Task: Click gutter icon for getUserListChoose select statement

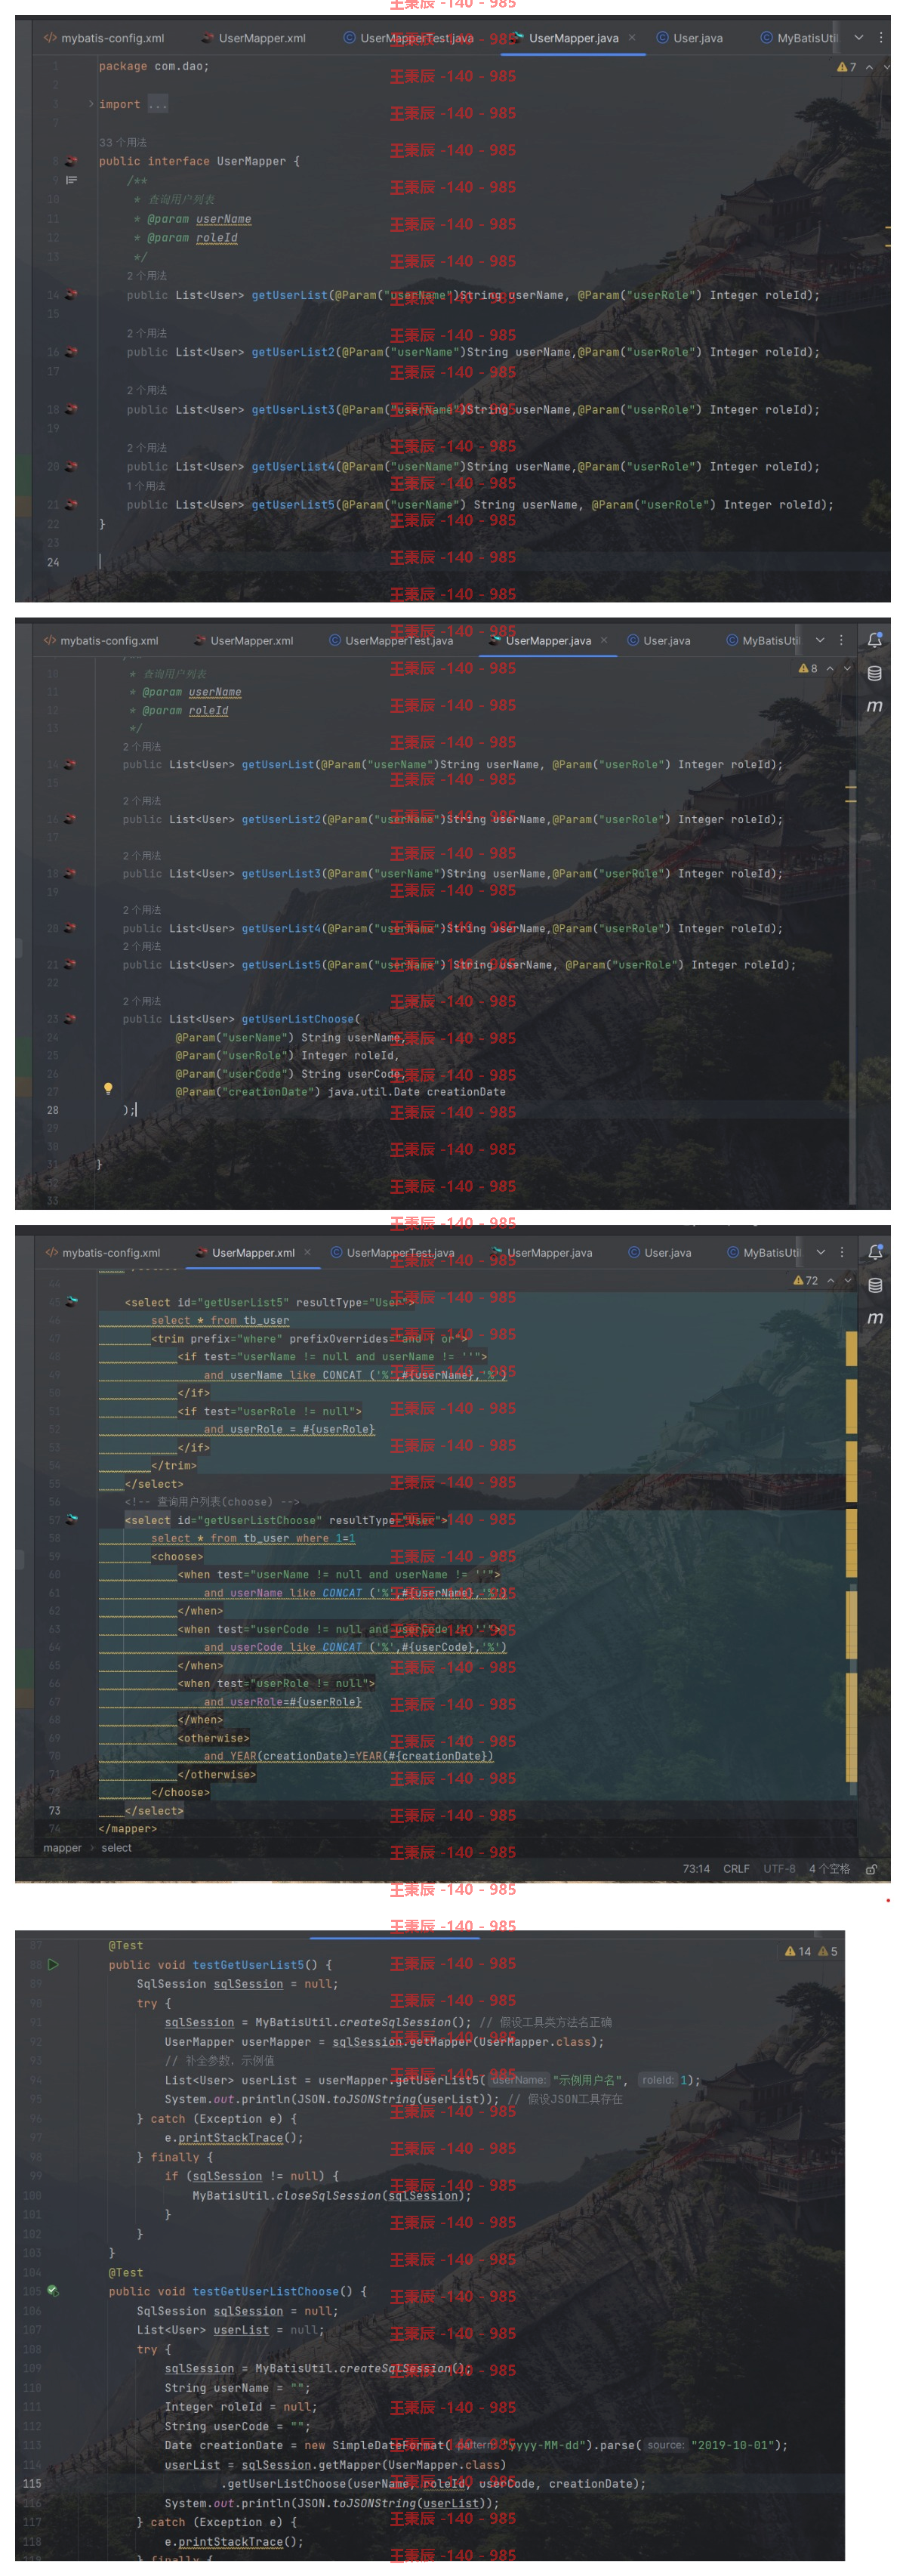Action: click(x=72, y=1520)
